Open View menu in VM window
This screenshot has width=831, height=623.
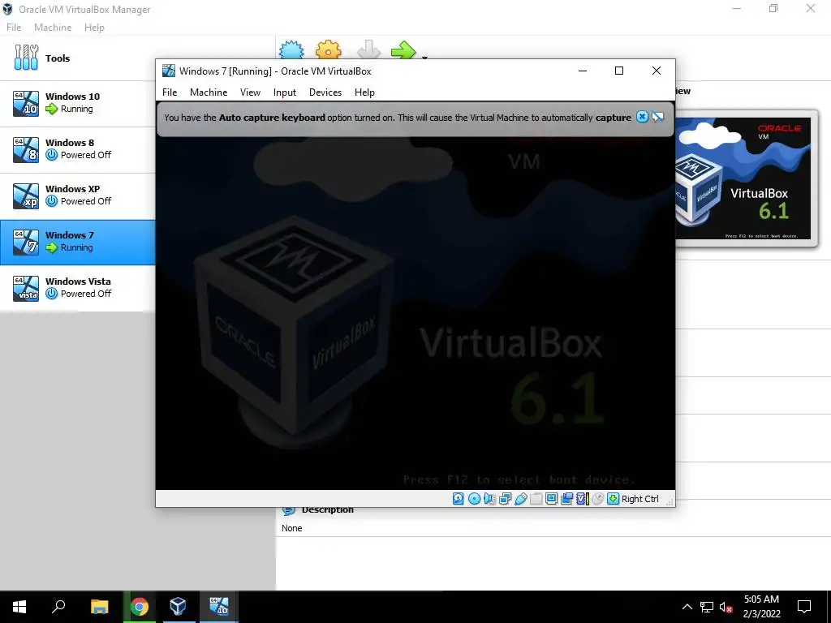click(x=250, y=92)
